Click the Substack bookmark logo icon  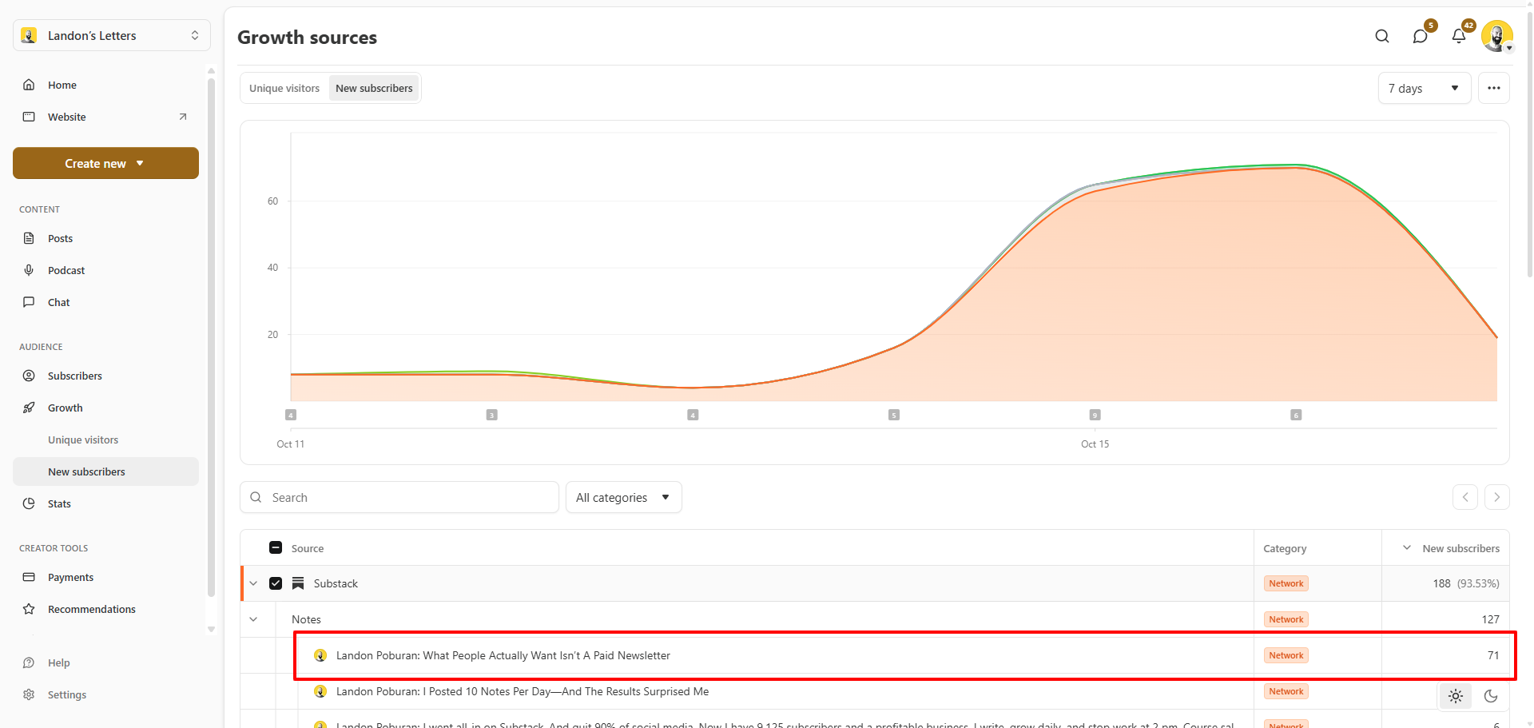pyautogui.click(x=298, y=583)
